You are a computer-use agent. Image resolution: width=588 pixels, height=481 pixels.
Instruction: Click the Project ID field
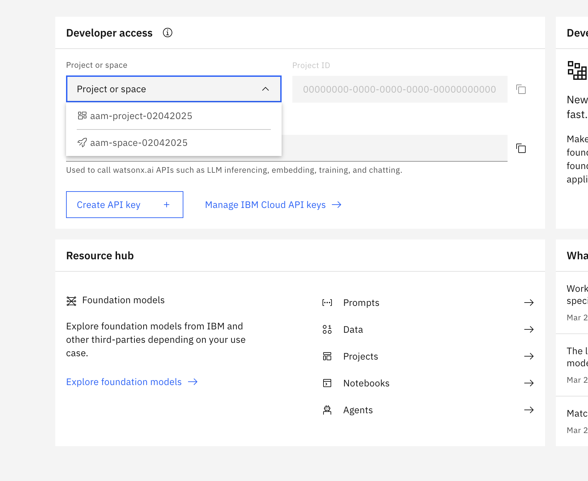click(400, 89)
